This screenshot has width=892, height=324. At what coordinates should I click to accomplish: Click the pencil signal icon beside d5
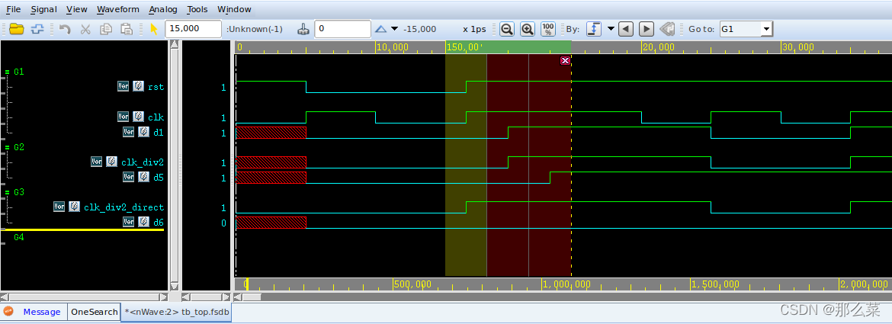pyautogui.click(x=143, y=177)
